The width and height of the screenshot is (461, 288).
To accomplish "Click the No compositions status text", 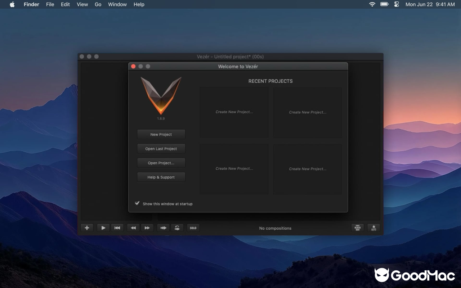I will [275, 228].
